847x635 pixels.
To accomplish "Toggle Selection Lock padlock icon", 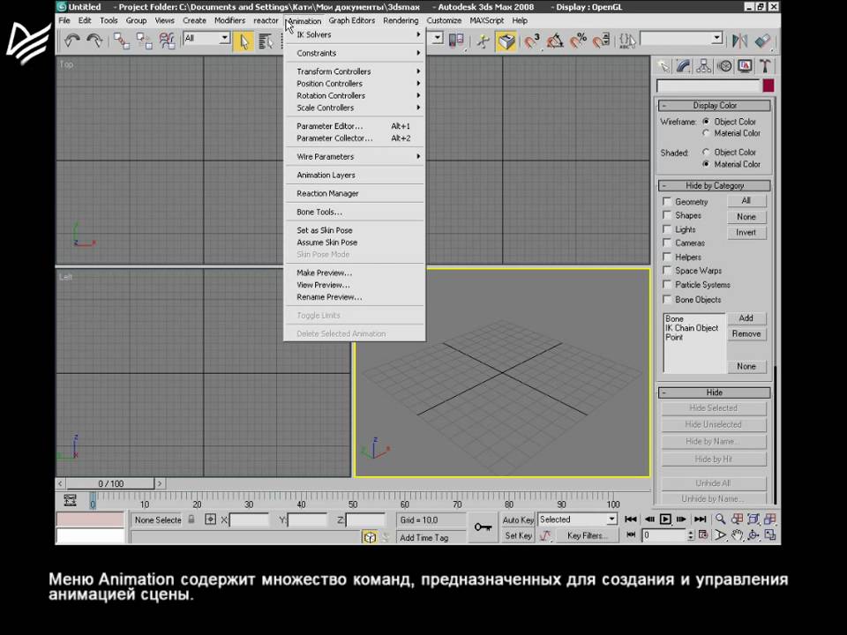I will [191, 519].
